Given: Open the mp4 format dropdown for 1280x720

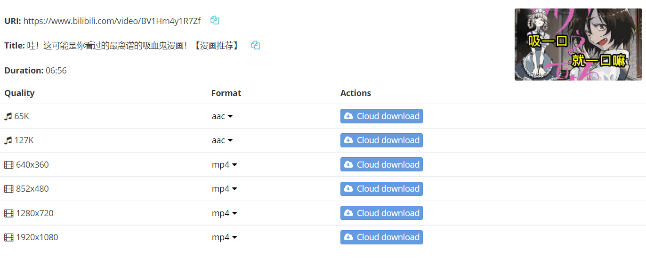Looking at the screenshot, I should point(225,213).
